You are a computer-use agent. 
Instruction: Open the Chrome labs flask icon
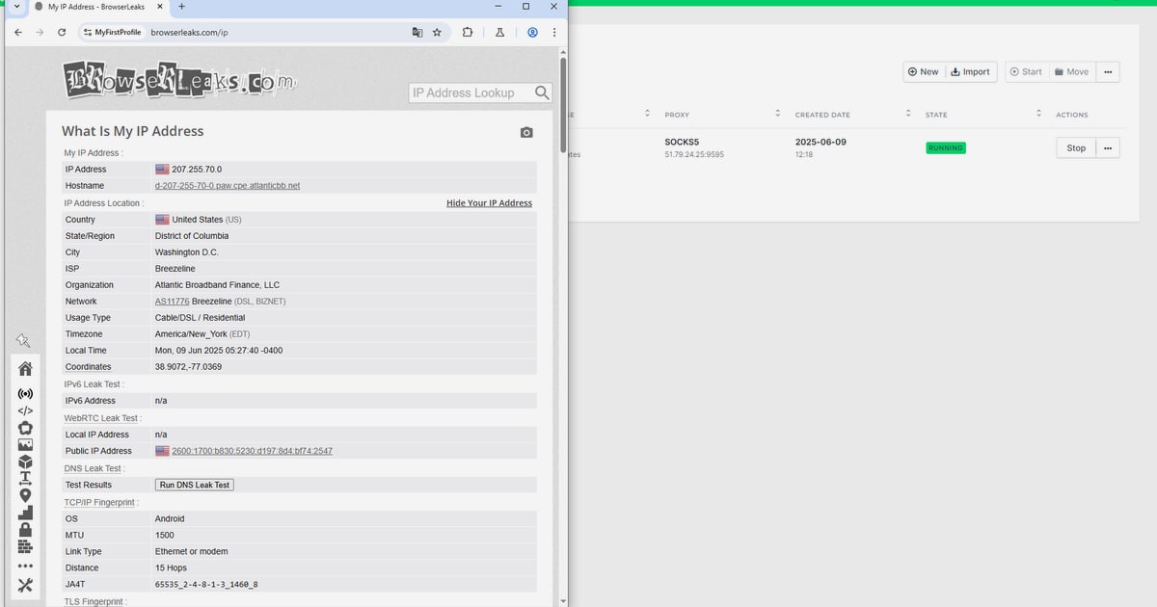click(499, 32)
